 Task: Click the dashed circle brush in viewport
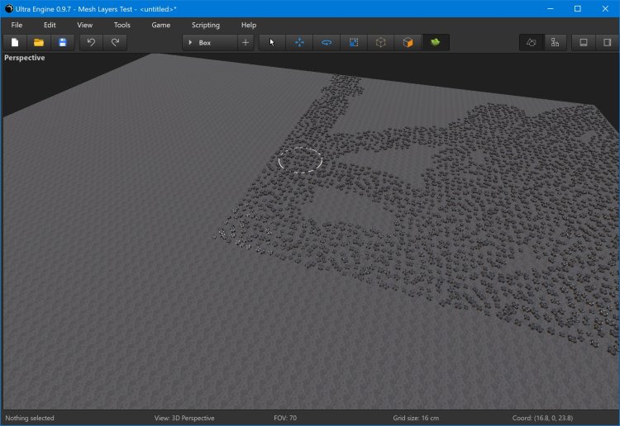click(x=300, y=159)
